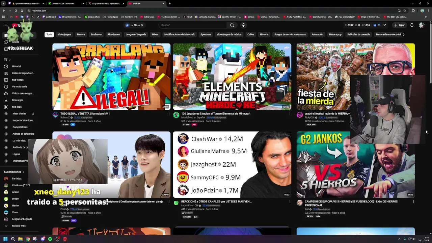Screen dimensions: 432x243
Task: Select the En directo filter chip
Action: click(96, 34)
